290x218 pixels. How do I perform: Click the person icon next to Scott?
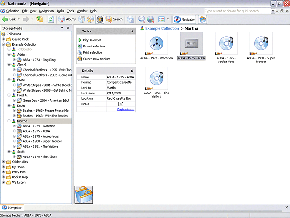click(14, 152)
